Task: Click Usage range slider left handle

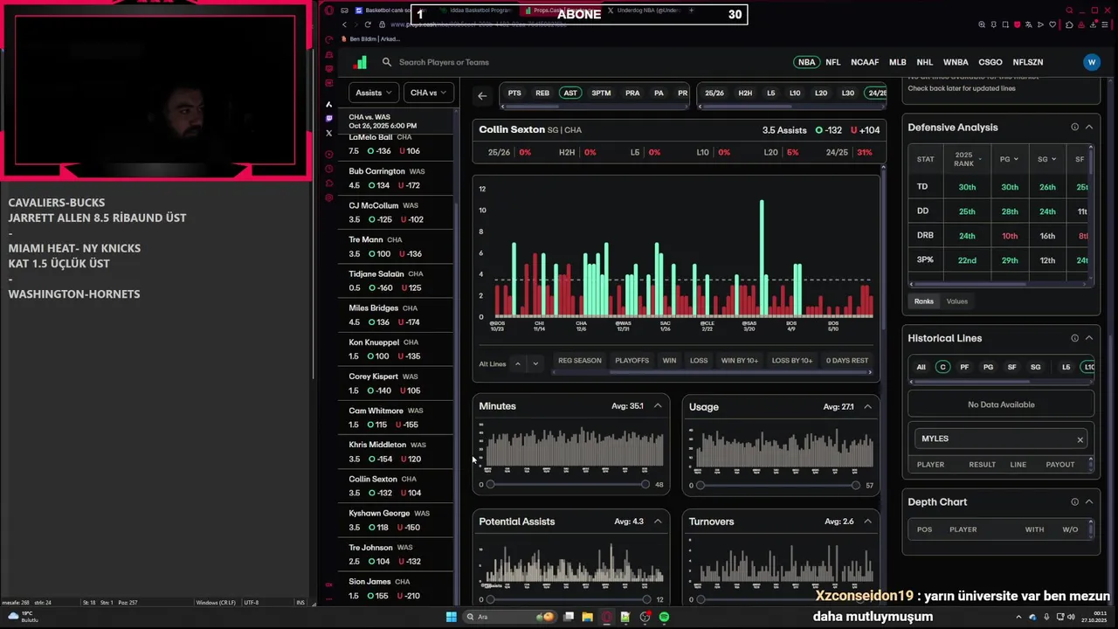Action: pos(700,485)
